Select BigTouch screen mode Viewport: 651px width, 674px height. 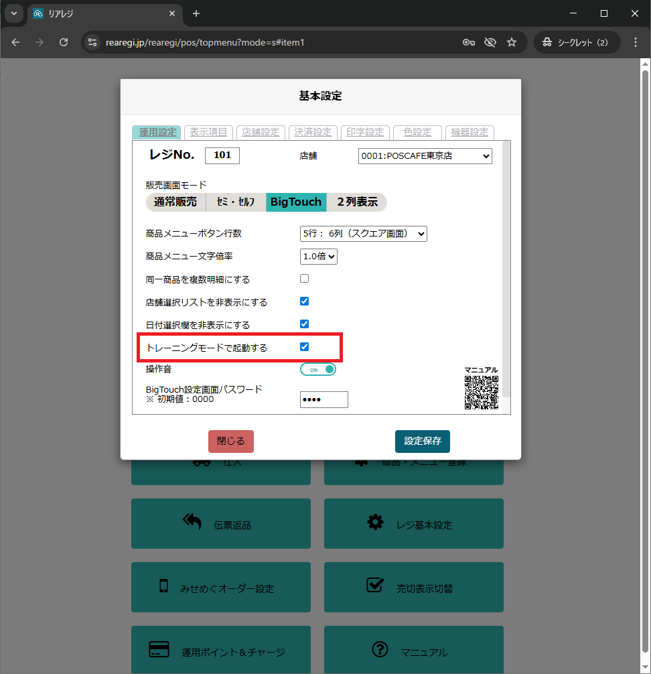[296, 202]
